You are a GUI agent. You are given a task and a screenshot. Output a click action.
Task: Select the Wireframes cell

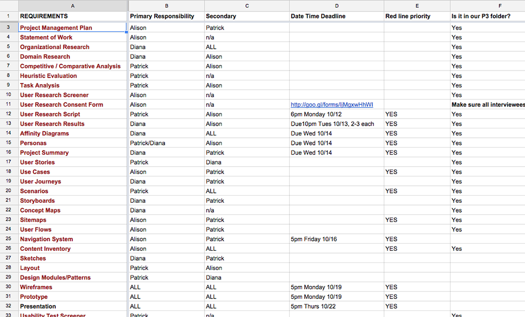point(73,287)
